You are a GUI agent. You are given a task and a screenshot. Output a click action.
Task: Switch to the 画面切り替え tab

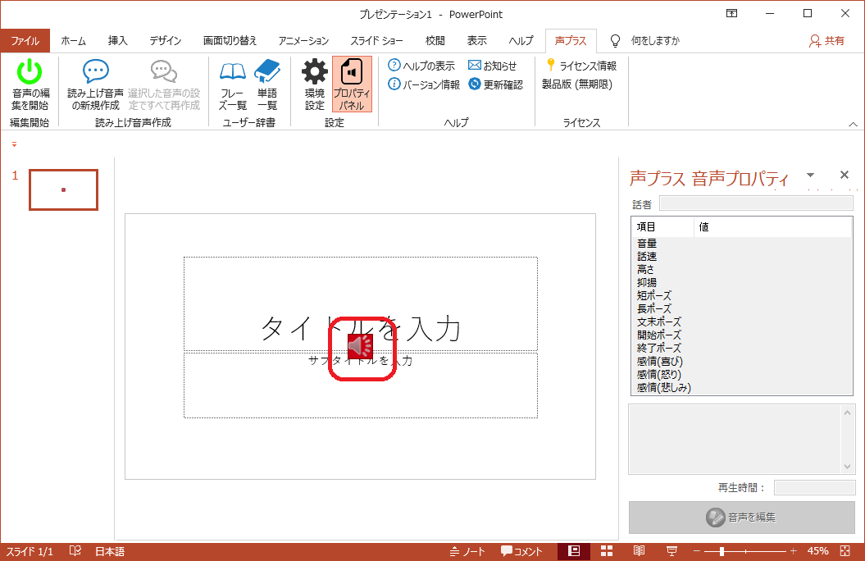230,41
